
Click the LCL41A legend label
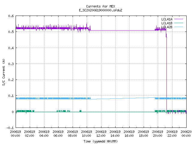[167, 19]
